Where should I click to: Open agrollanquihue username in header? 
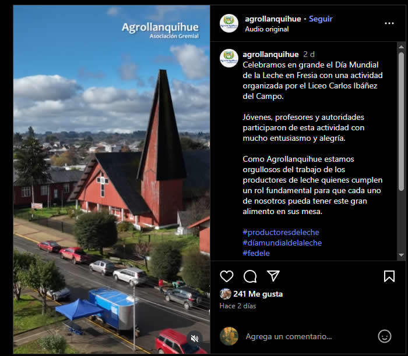[x=273, y=19]
